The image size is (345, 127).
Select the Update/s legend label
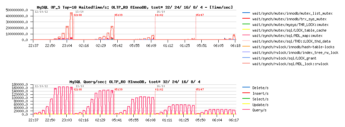tap(260, 105)
